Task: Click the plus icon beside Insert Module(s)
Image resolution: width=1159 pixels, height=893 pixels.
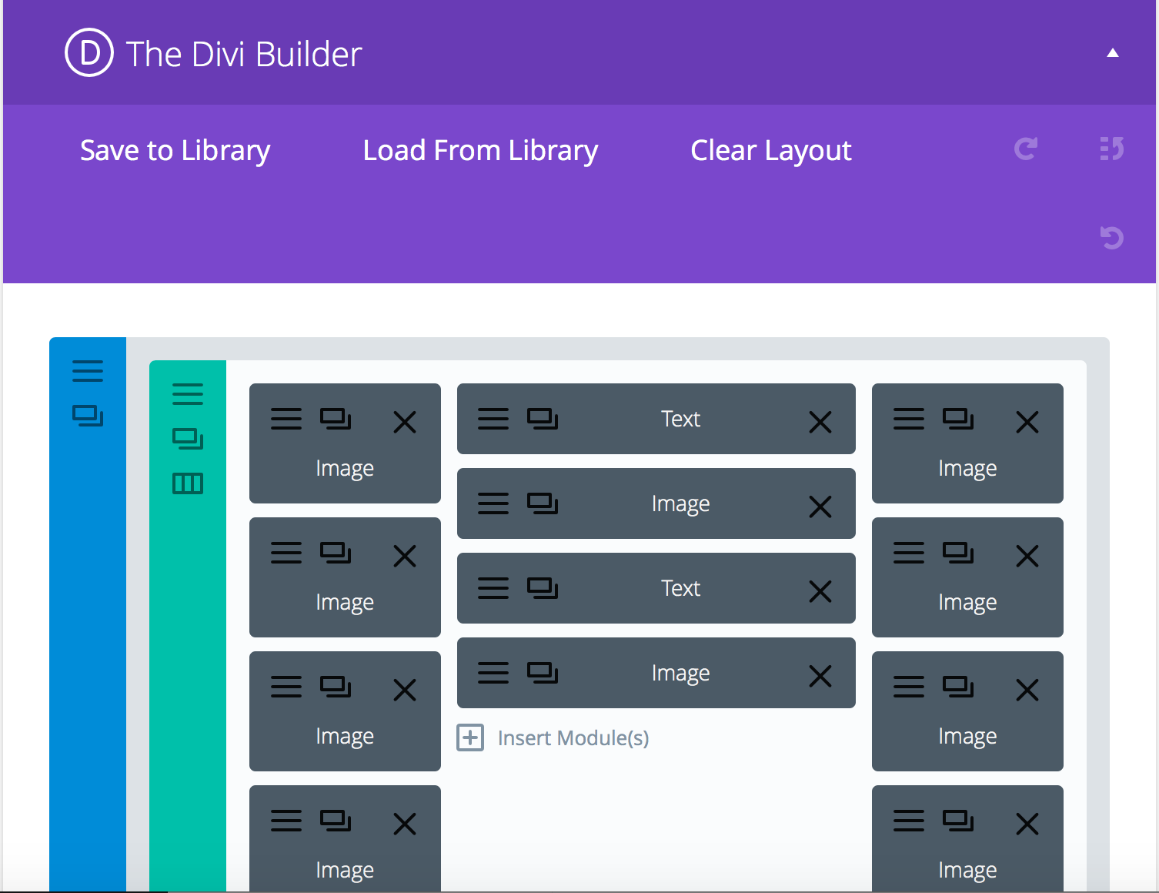Action: click(470, 737)
